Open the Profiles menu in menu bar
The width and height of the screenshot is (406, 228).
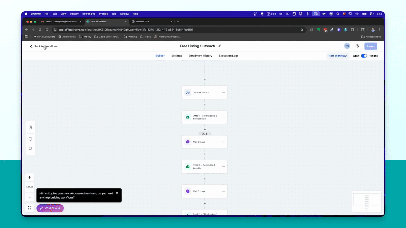click(x=104, y=14)
